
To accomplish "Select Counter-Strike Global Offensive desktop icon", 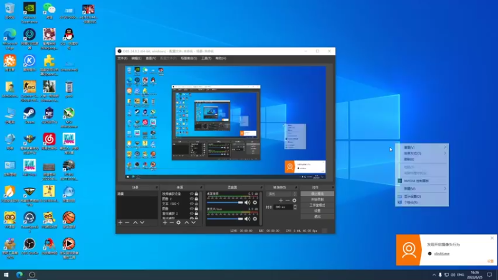I will 29,91.
